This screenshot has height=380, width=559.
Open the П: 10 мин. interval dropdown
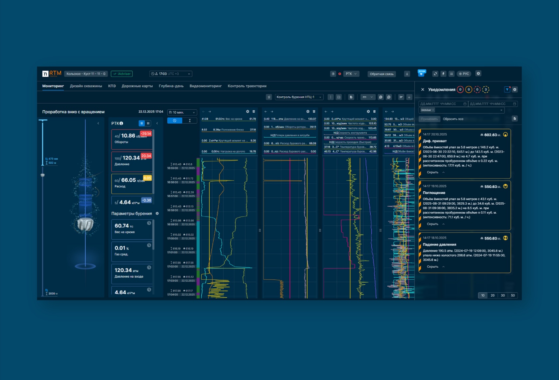(182, 112)
